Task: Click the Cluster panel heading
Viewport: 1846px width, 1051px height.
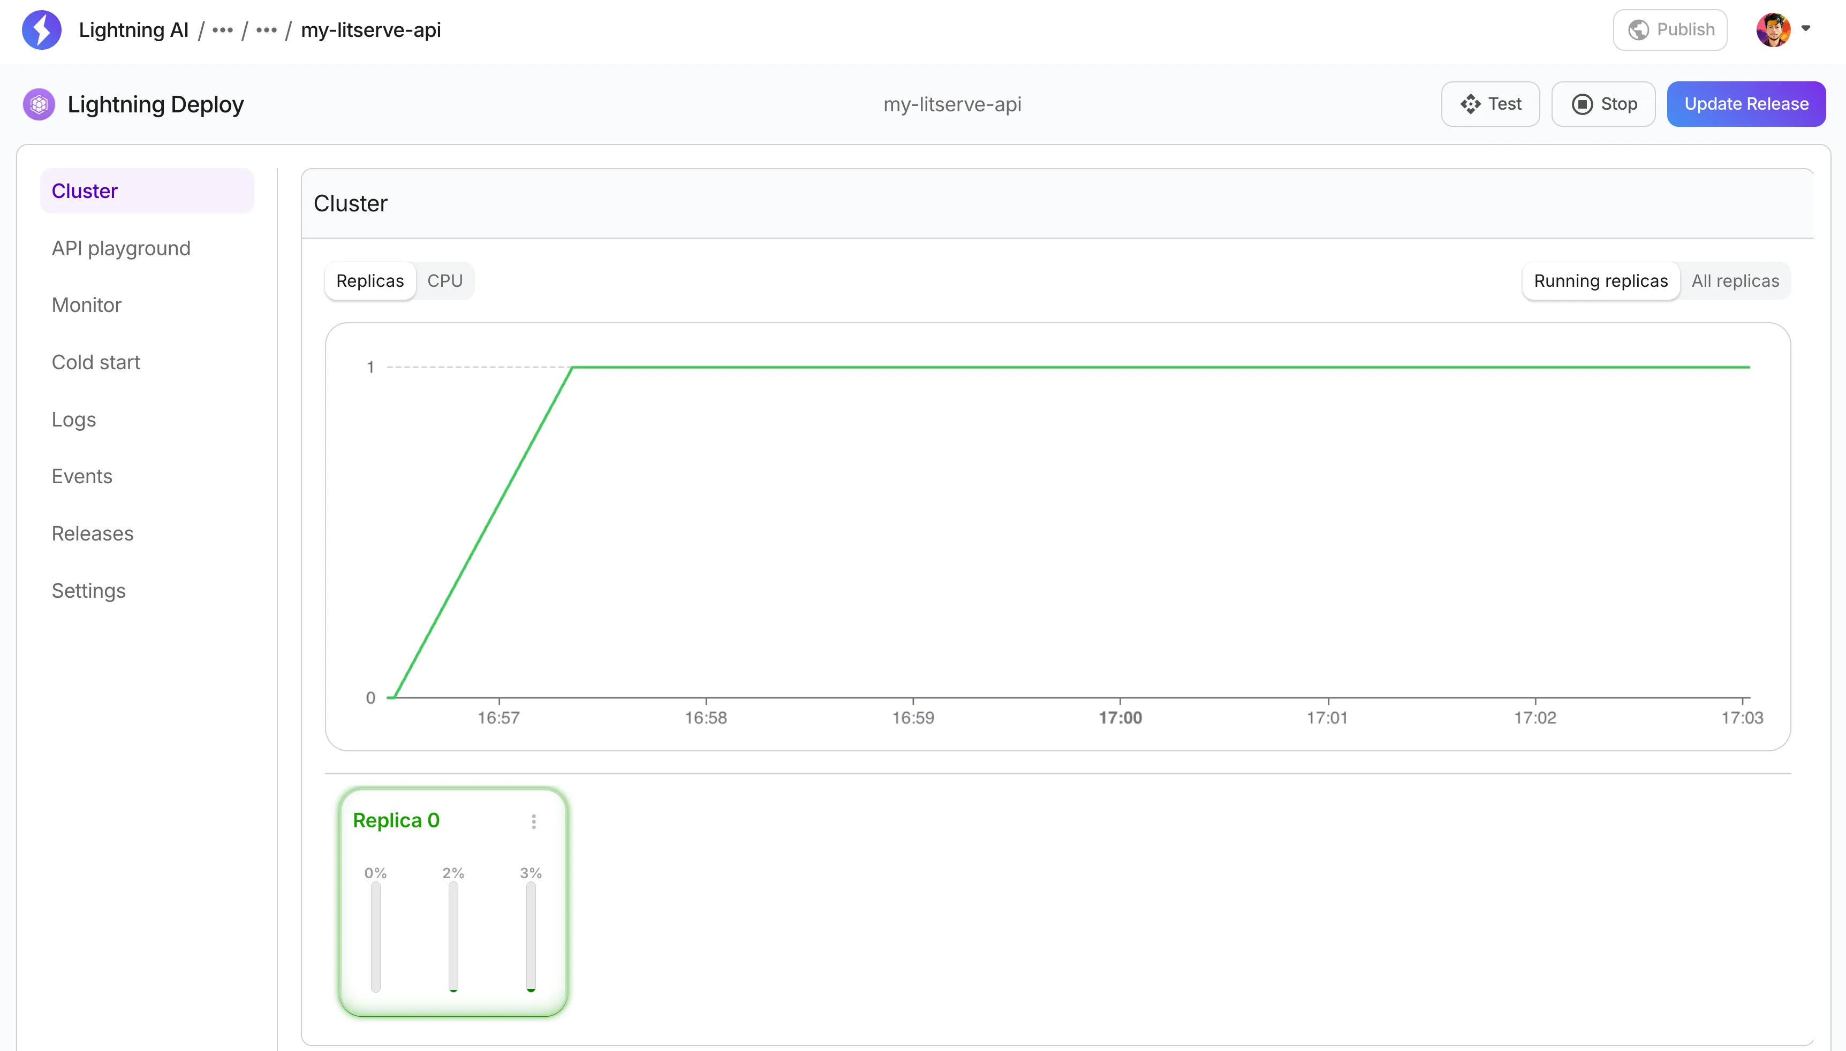Action: 350,203
